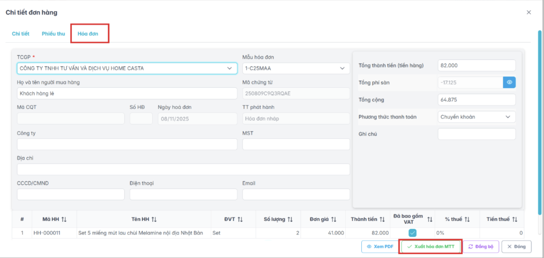Sort table by Tiền thuế column

tap(515, 220)
